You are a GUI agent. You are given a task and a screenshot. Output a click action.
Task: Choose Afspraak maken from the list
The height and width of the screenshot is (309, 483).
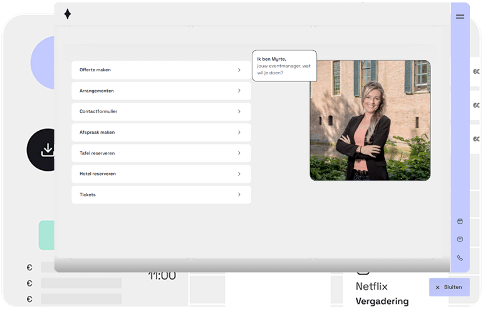161,132
